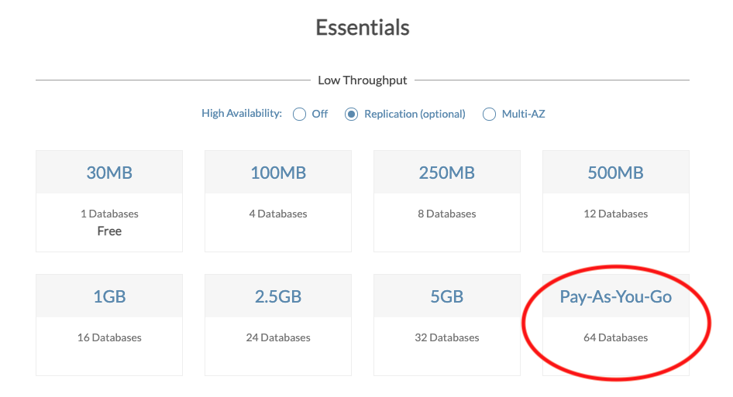
Task: Pick the 100MB plan card
Action: point(278,214)
